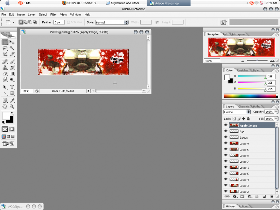Reset default colors icon in toolbox
Viewport: 280px width, 210px height.
tap(3, 122)
